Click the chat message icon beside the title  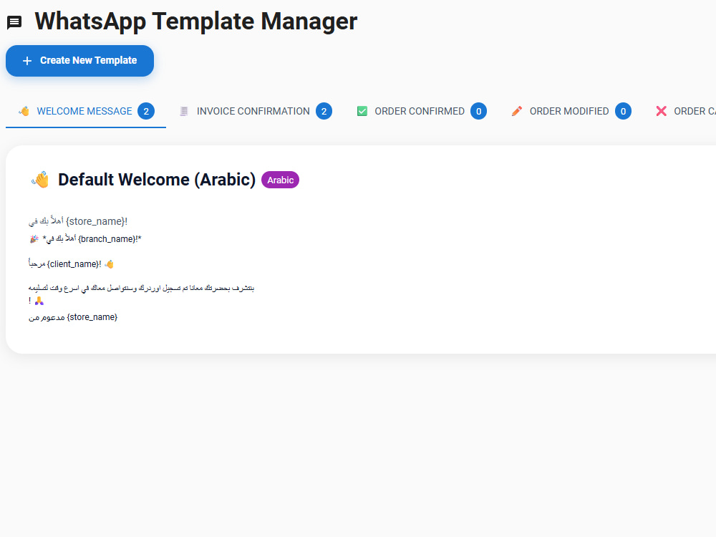14,22
